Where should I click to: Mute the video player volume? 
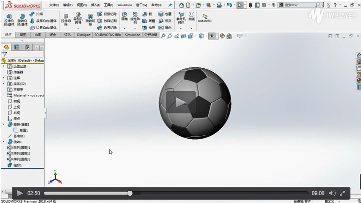pyautogui.click(x=332, y=193)
